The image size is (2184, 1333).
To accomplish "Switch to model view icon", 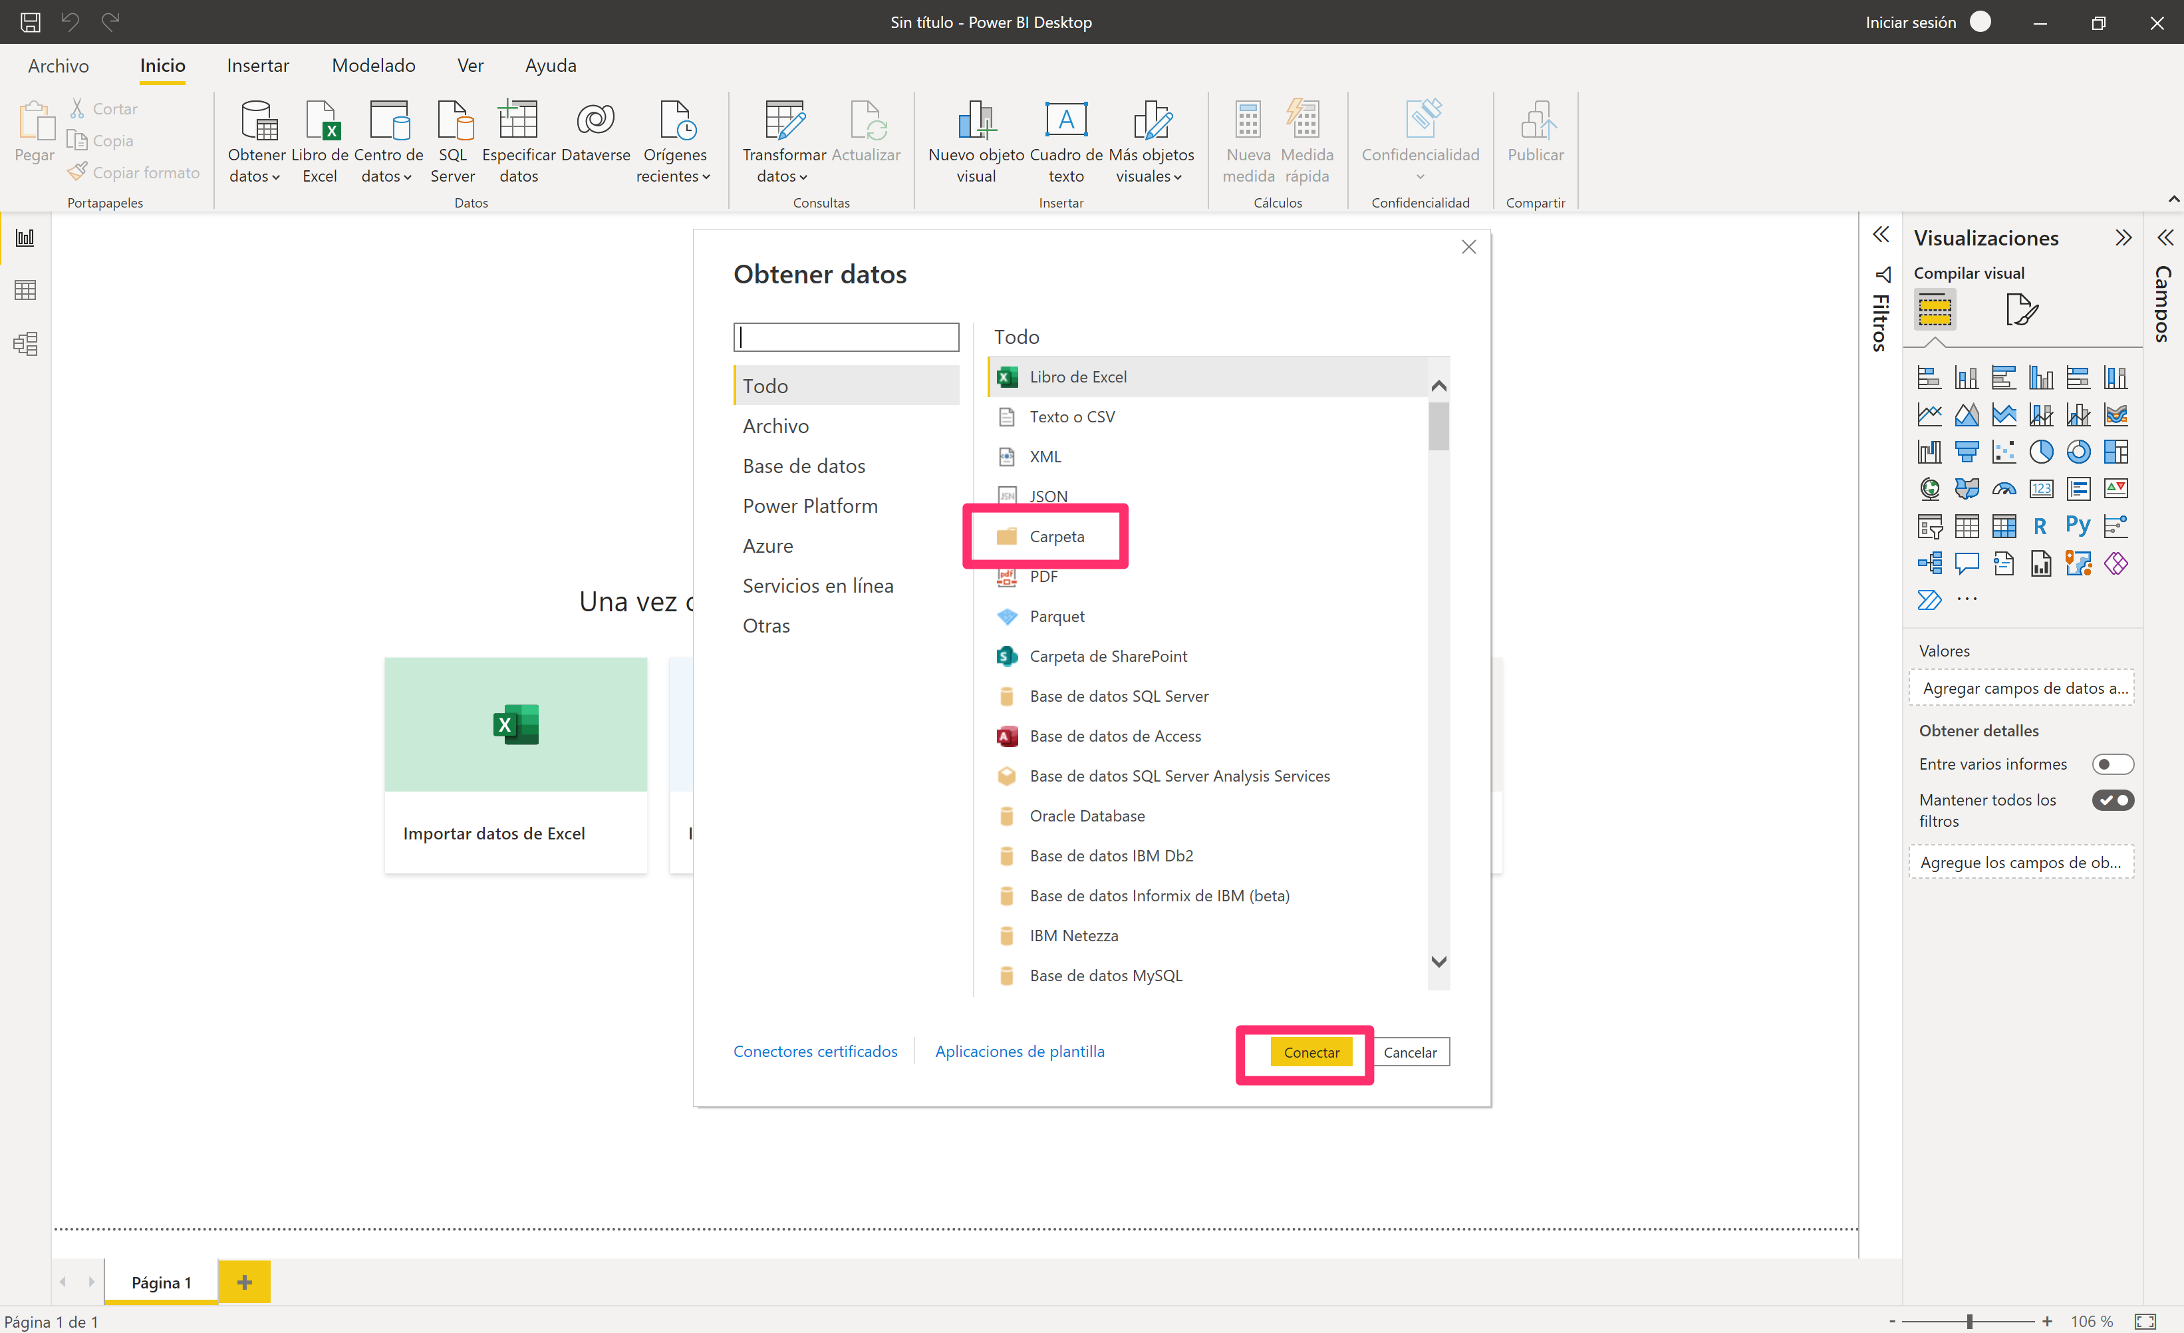I will point(25,343).
